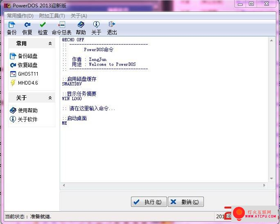280x224 pixels.
Task: Minimize the PowerDOS window
Action: (x=240, y=4)
